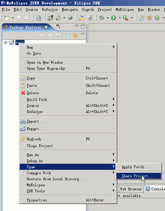Switch to the Console tab
The image size is (165, 211).
pos(155,189)
